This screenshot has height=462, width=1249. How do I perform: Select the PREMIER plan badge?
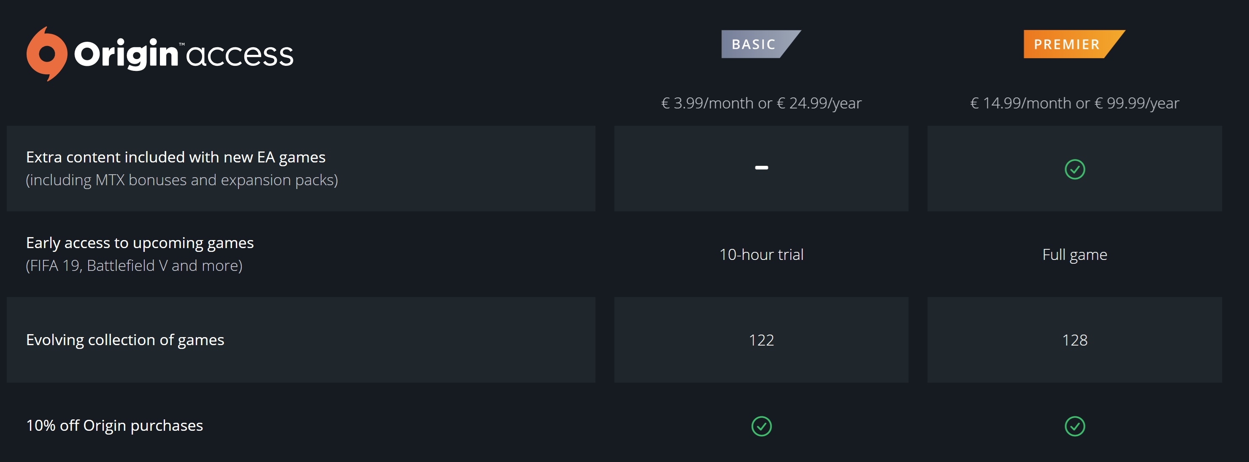[1067, 44]
